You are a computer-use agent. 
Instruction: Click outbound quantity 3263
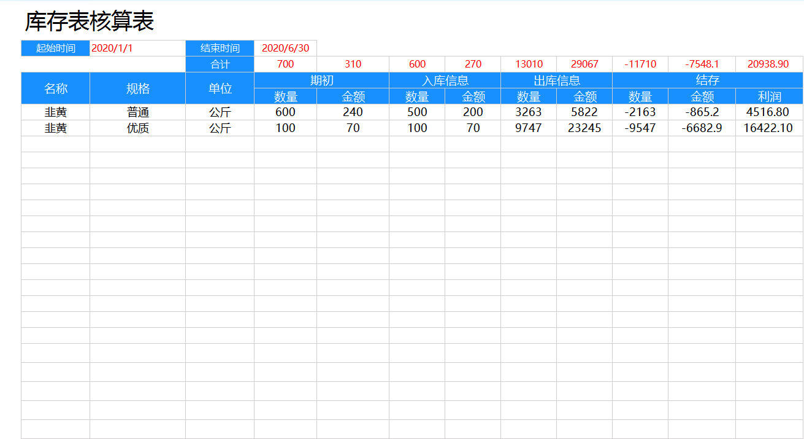(x=529, y=112)
